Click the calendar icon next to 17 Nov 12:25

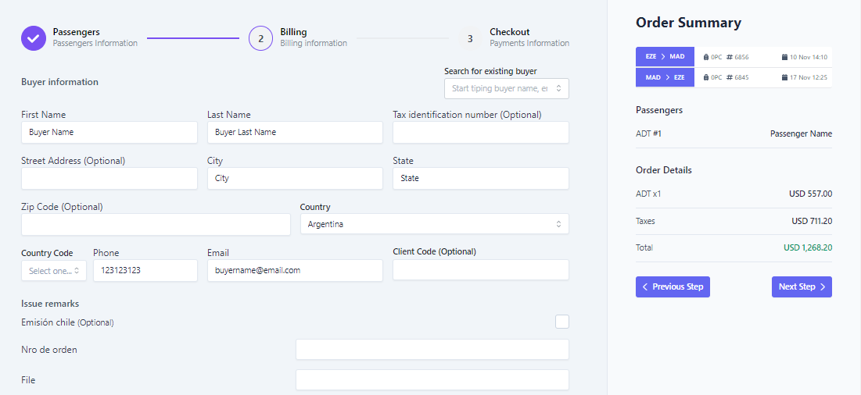784,77
